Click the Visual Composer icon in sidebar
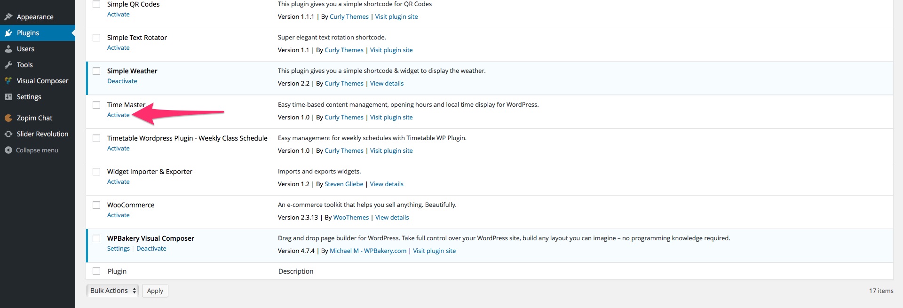The image size is (903, 308). point(8,81)
